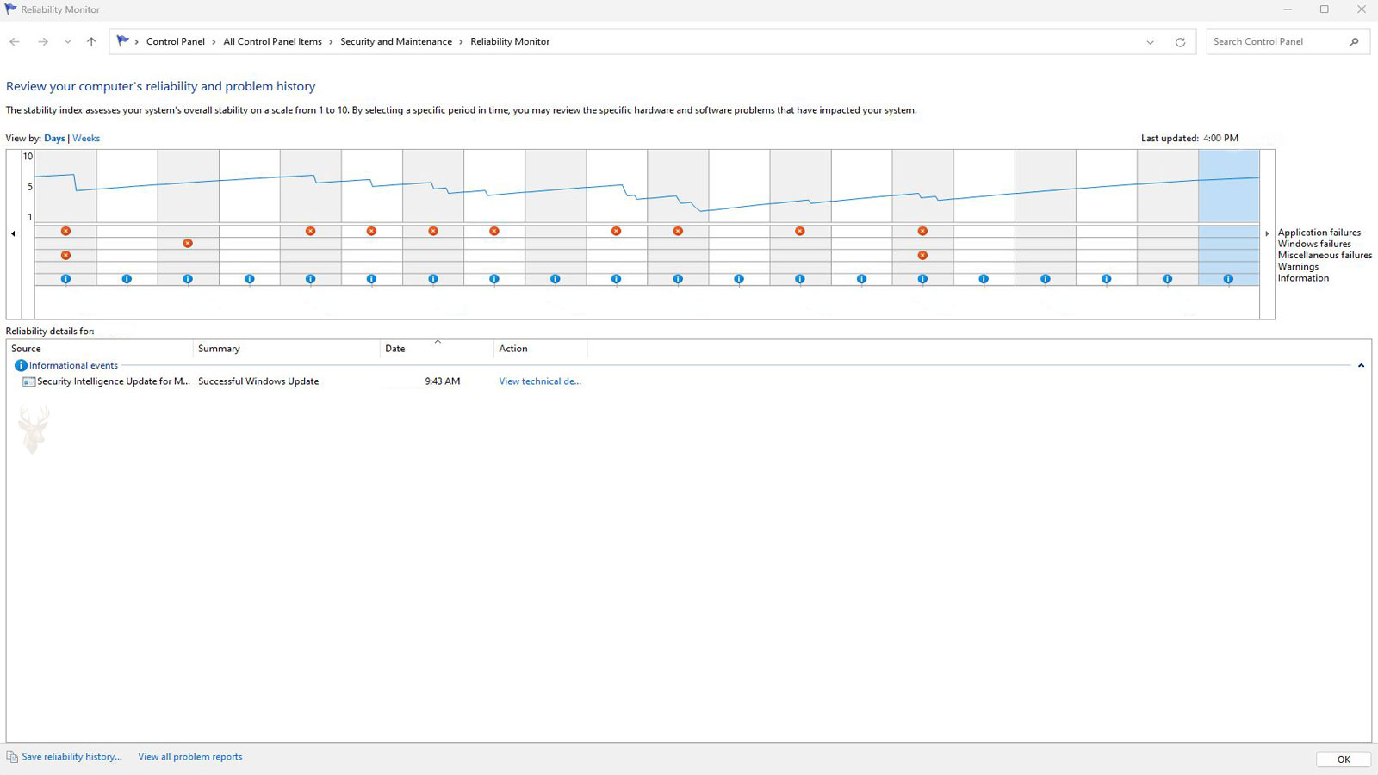Open View technical details link
Image resolution: width=1378 pixels, height=775 pixels.
(x=540, y=381)
